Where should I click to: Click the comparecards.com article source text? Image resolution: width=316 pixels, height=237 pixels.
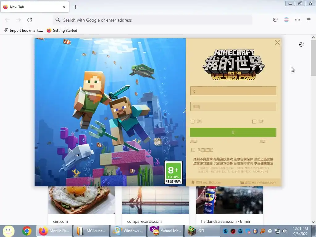[x=144, y=221]
